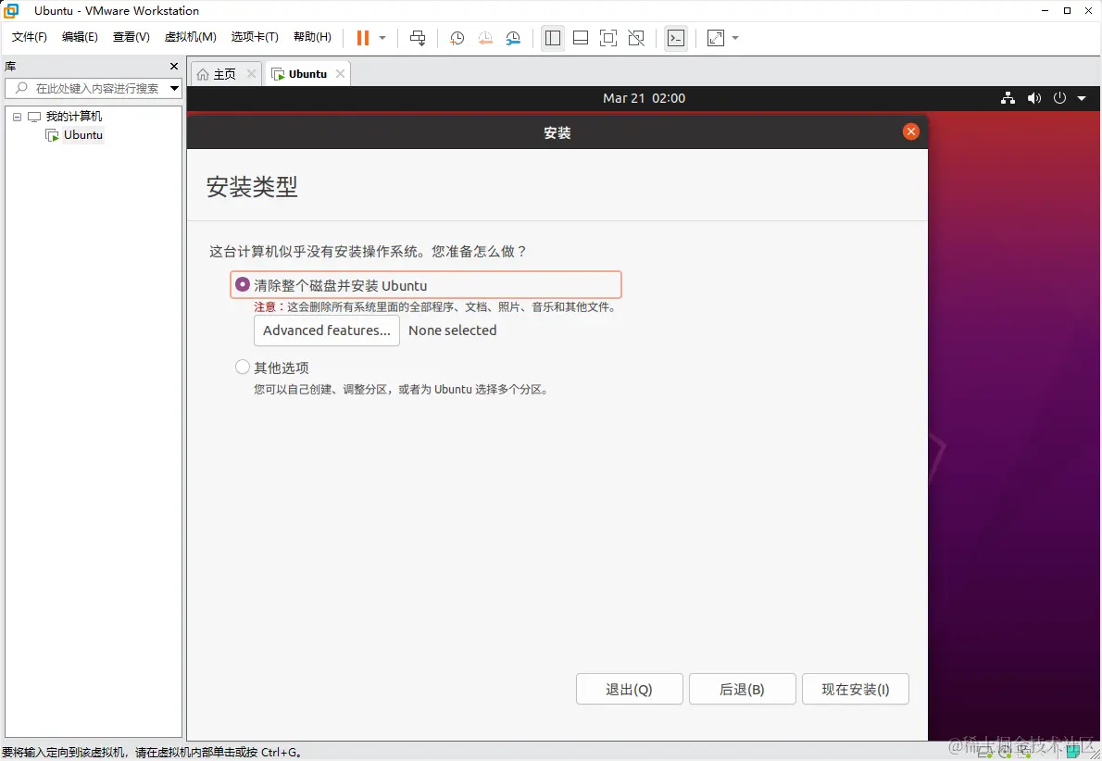Open the library search dropdown arrow
Image resolution: width=1102 pixels, height=761 pixels.
pos(174,89)
